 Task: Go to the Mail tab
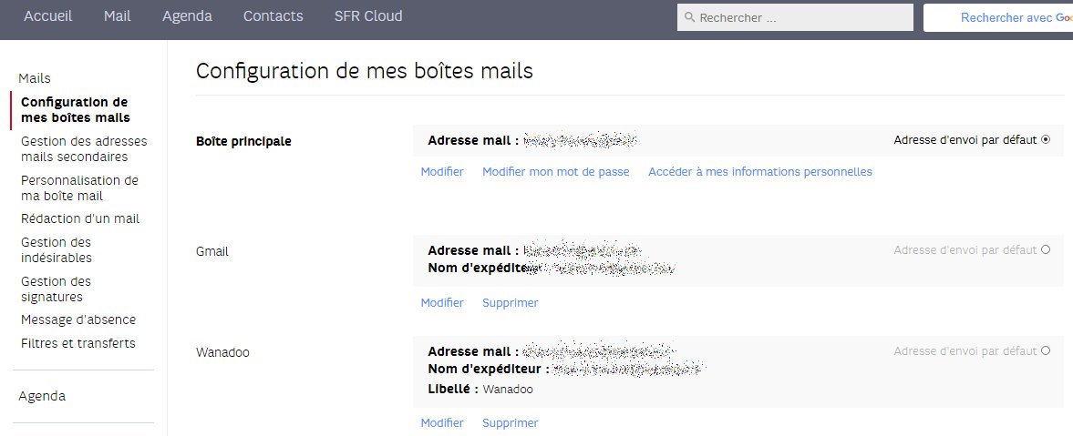click(x=118, y=16)
